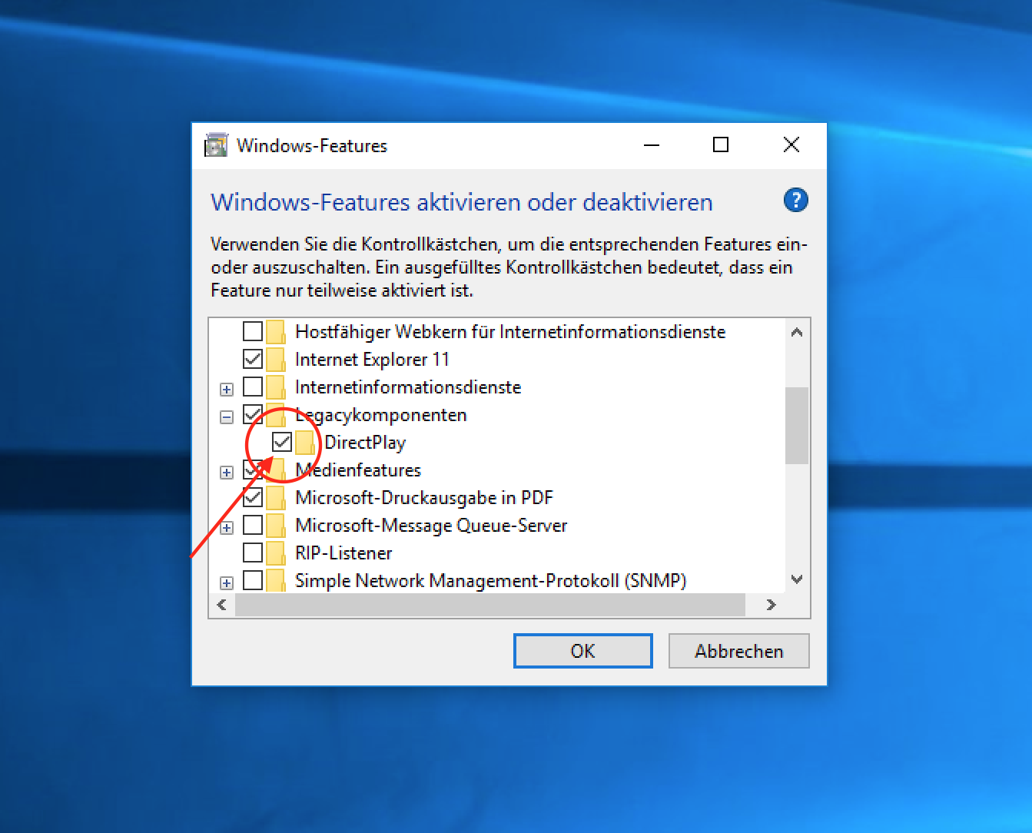Click folder icon beside Microsoft-Druckausgabe in PDF
The width and height of the screenshot is (1032, 833).
click(x=275, y=497)
